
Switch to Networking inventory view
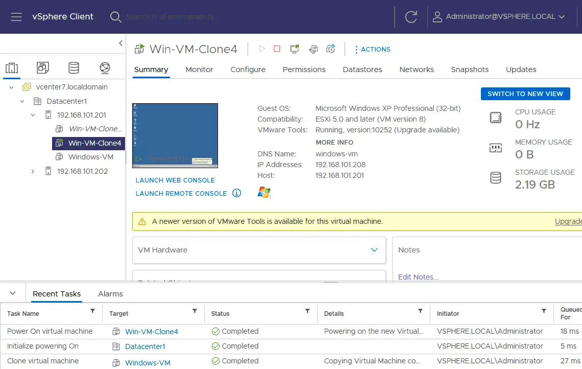point(105,67)
